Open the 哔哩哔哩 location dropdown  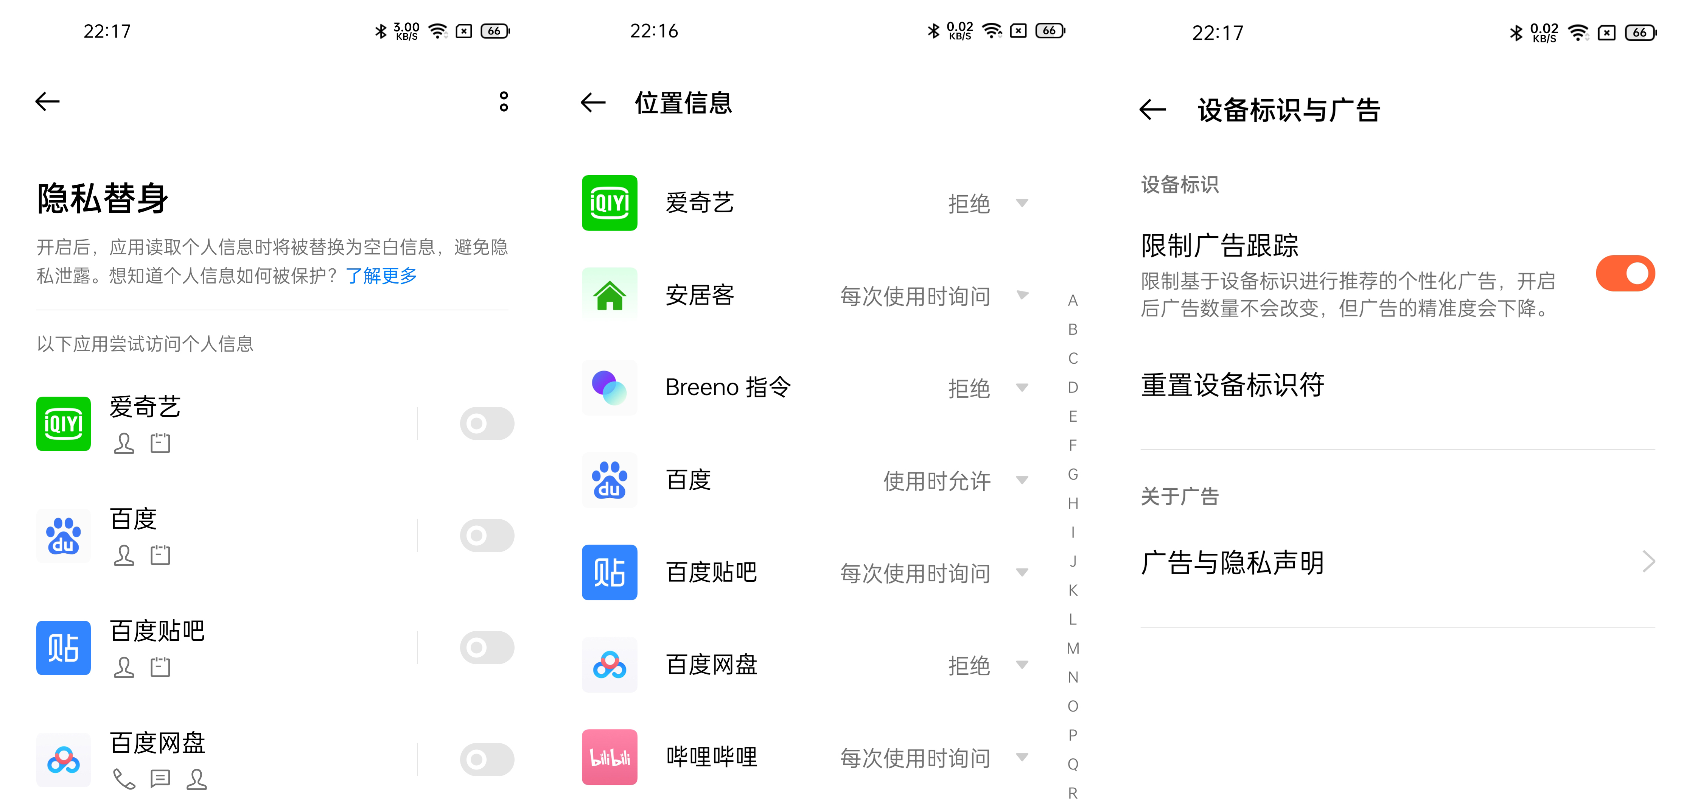pos(1022,757)
